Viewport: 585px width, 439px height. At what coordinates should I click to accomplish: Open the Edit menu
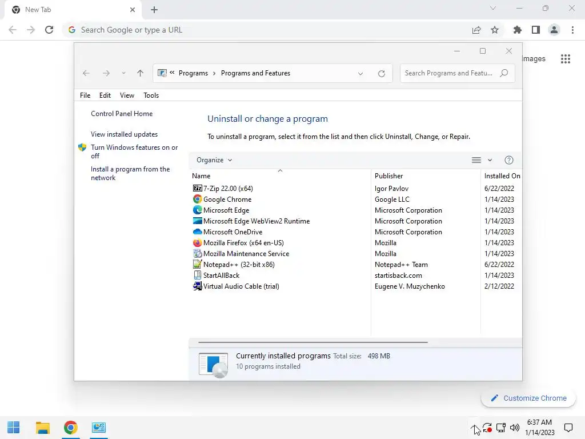tap(105, 95)
